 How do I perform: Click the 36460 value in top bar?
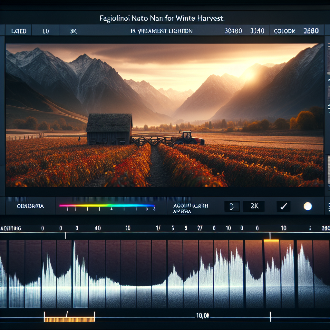pos(233,31)
